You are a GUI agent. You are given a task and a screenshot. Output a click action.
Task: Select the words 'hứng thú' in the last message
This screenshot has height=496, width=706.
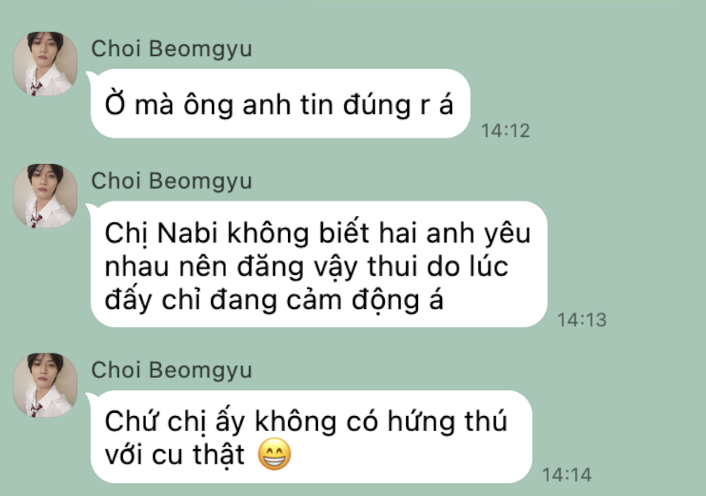(447, 422)
